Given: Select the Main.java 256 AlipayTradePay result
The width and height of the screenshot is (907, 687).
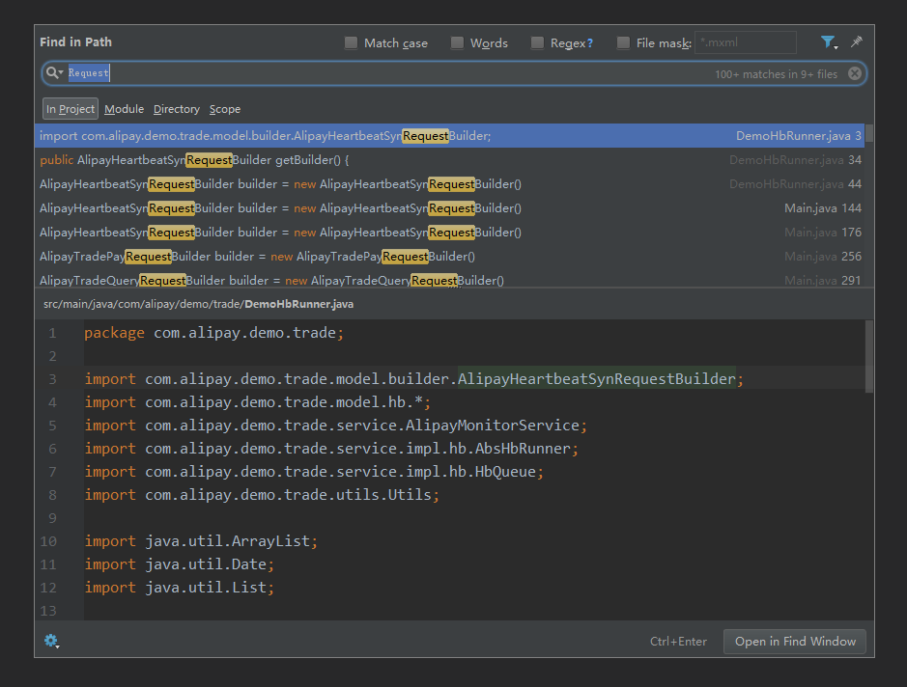Looking at the screenshot, I should click(x=449, y=257).
